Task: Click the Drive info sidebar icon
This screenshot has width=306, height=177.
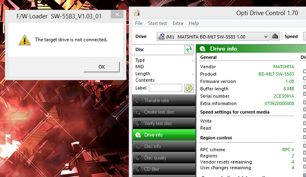Action: (x=138, y=135)
